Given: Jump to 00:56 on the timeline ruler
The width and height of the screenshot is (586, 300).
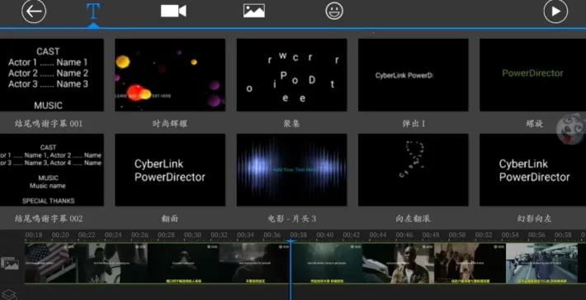Looking at the screenshot, I should [x=536, y=235].
